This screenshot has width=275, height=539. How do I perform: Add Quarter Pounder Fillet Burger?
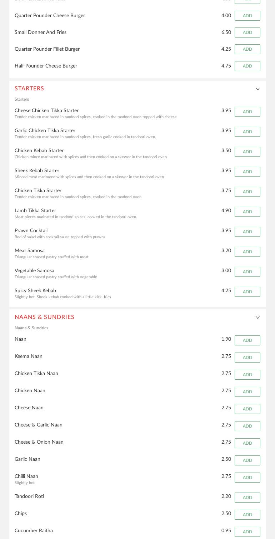click(247, 49)
